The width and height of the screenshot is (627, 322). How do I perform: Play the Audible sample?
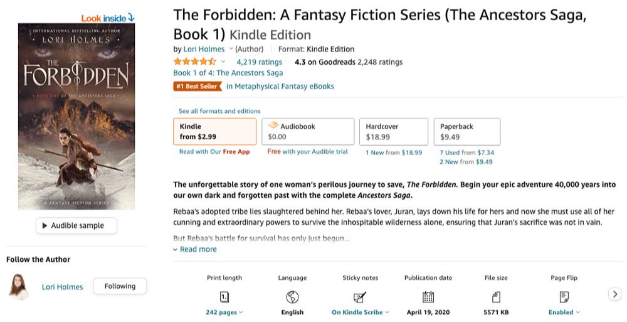76,226
